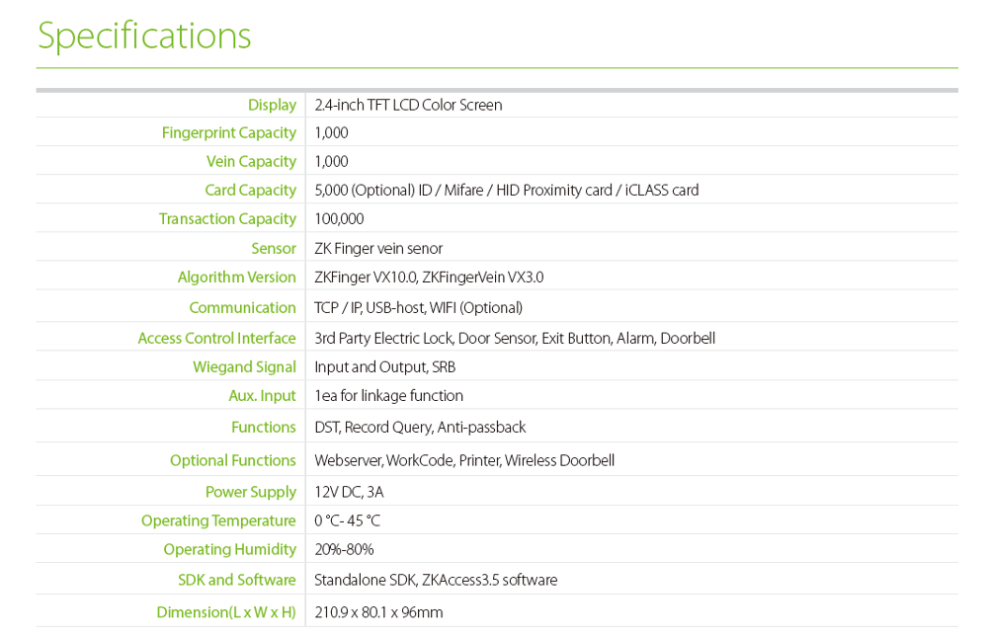Select the Power Supply label
The height and width of the screenshot is (638, 988).
tap(251, 492)
